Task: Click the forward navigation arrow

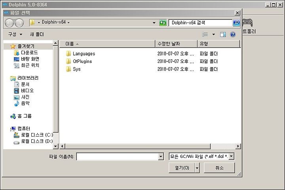Action: pos(19,23)
